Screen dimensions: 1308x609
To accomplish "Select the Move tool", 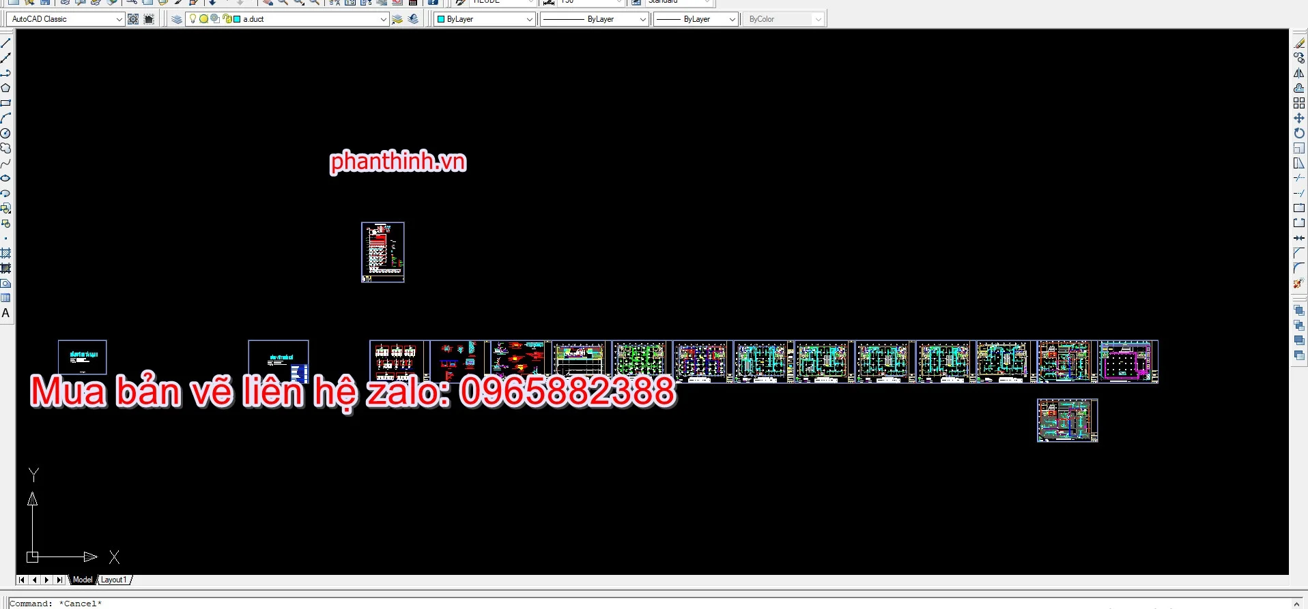I will tap(1299, 118).
